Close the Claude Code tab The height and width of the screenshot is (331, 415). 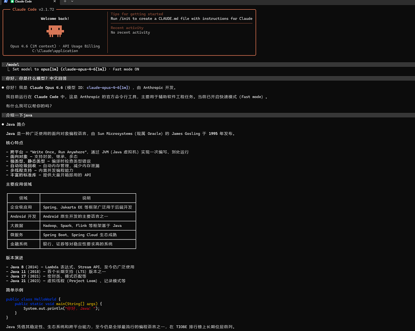click(55, 1)
